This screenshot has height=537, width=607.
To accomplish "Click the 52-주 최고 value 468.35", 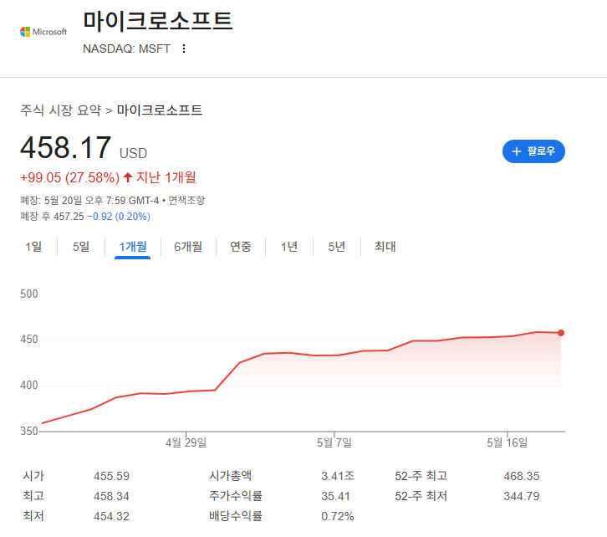I will pyautogui.click(x=522, y=476).
